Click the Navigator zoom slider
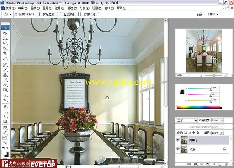 pyautogui.click(x=214, y=75)
